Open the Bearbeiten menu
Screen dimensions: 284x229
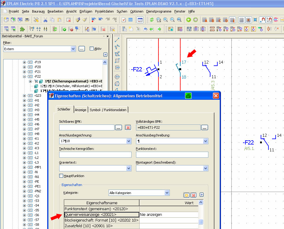coord(55,11)
